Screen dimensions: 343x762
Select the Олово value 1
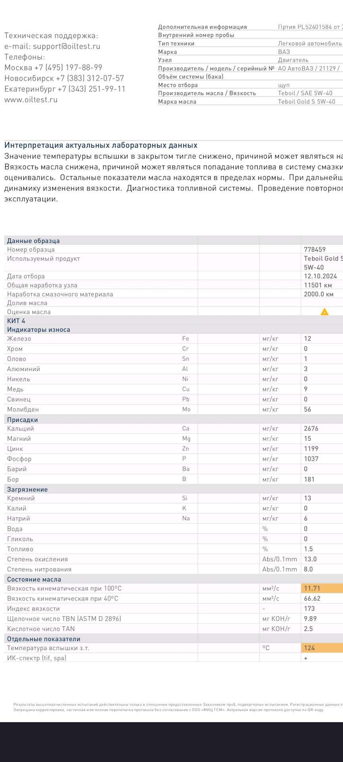tap(306, 359)
